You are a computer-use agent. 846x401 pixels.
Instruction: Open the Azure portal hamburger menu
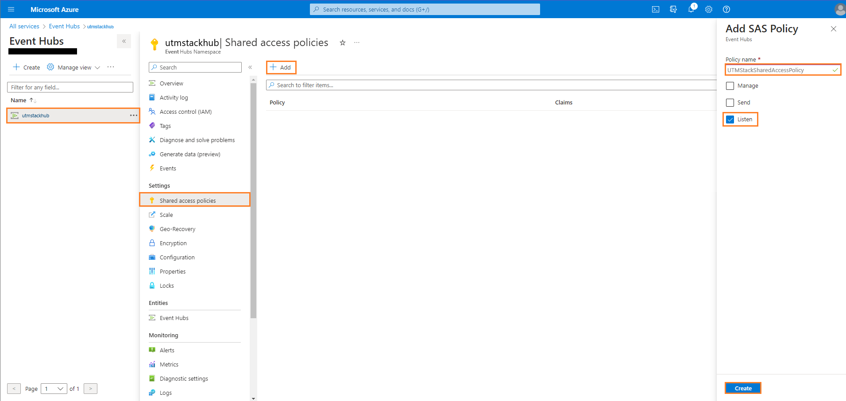[11, 9]
